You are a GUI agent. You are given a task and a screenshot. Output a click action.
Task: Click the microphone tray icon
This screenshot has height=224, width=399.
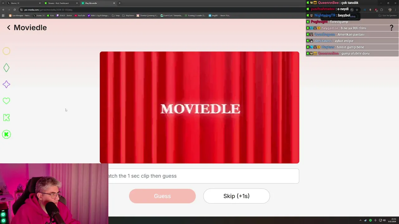tap(375, 220)
